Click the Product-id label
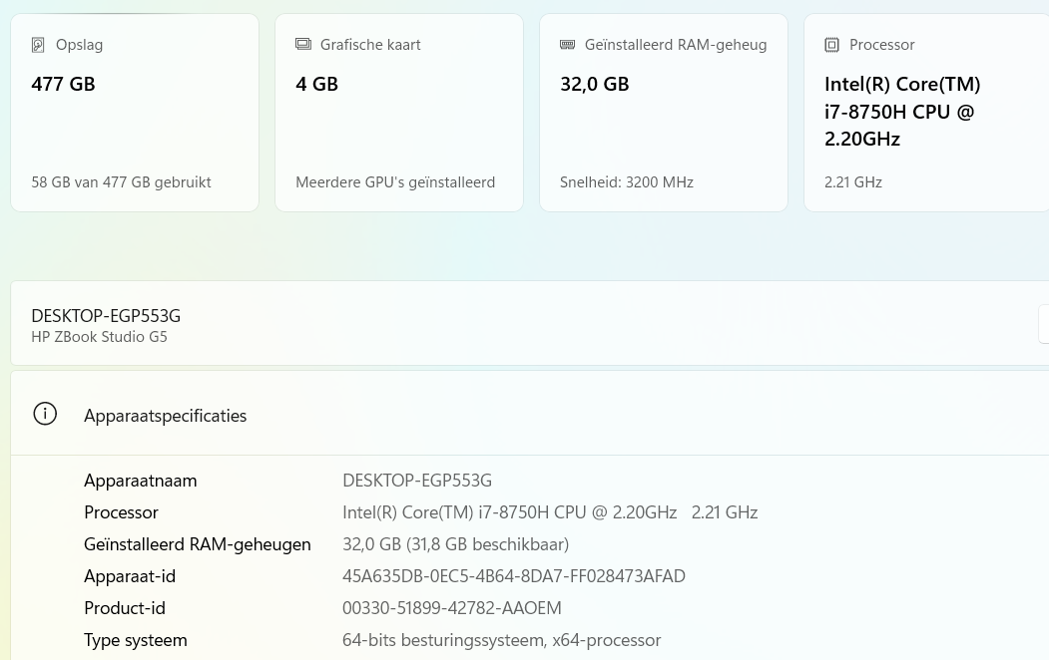Viewport: 1049px width, 660px height. 125,608
